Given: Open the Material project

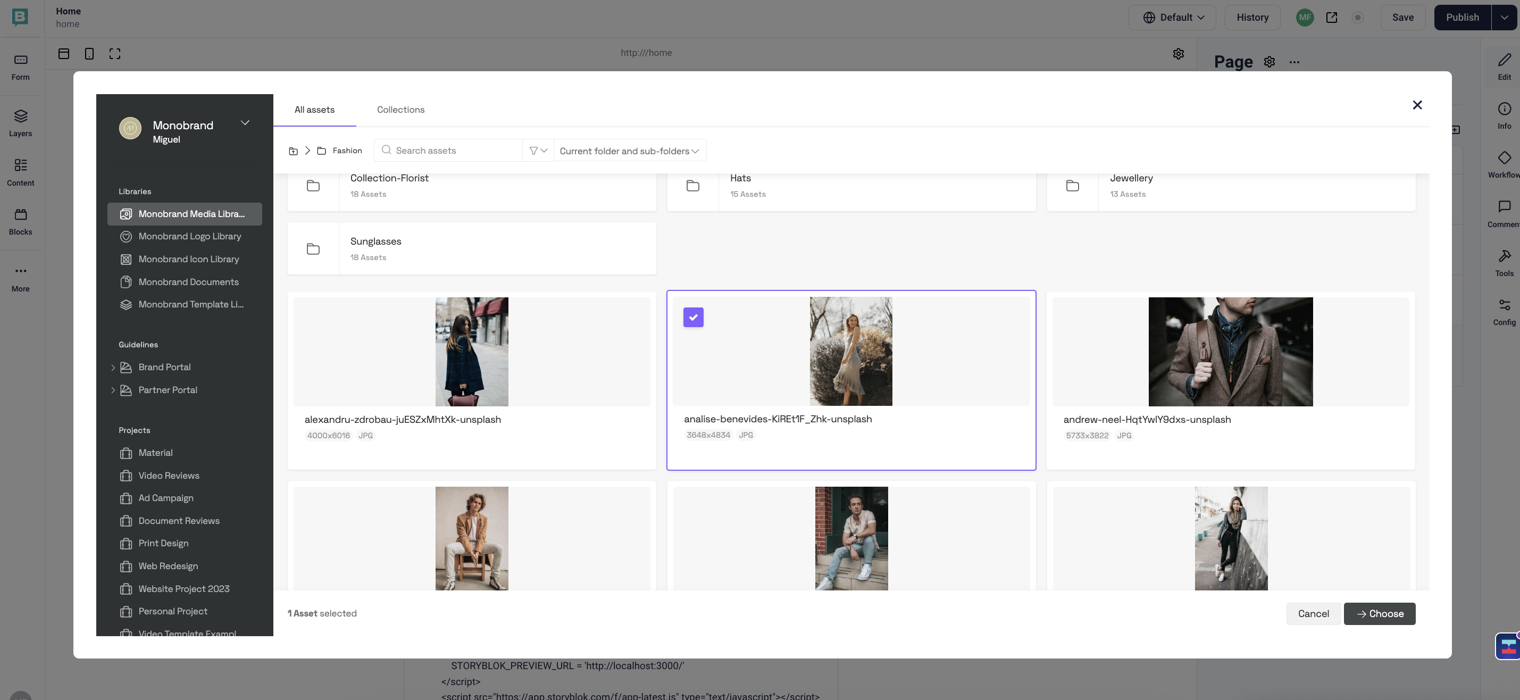Looking at the screenshot, I should pos(185,453).
